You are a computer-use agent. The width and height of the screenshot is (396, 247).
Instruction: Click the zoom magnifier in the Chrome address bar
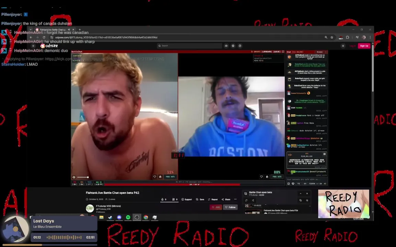[326, 37]
